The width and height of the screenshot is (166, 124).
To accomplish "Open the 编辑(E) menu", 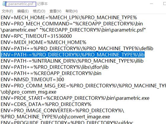I will point(23,11).
